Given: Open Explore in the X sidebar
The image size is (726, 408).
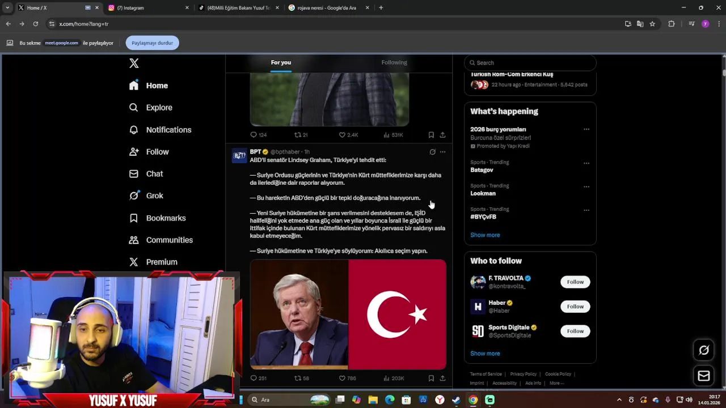Looking at the screenshot, I should click(x=150, y=108).
